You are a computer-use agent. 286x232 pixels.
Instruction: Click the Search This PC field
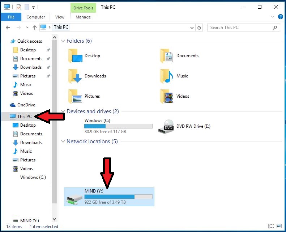pyautogui.click(x=240, y=28)
